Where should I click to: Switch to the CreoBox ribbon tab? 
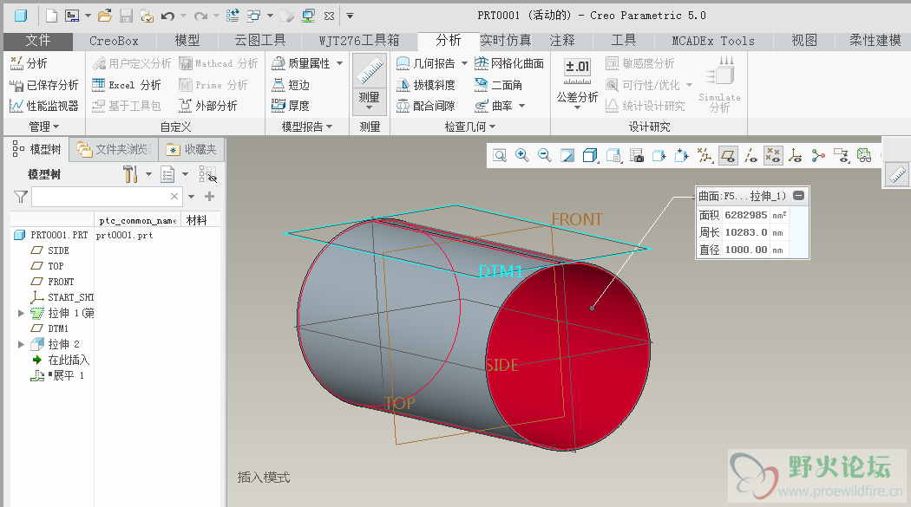(114, 41)
